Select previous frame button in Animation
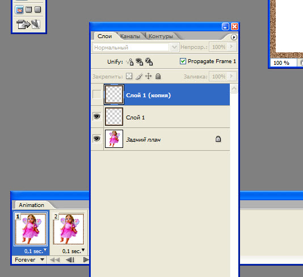 pos(70,260)
